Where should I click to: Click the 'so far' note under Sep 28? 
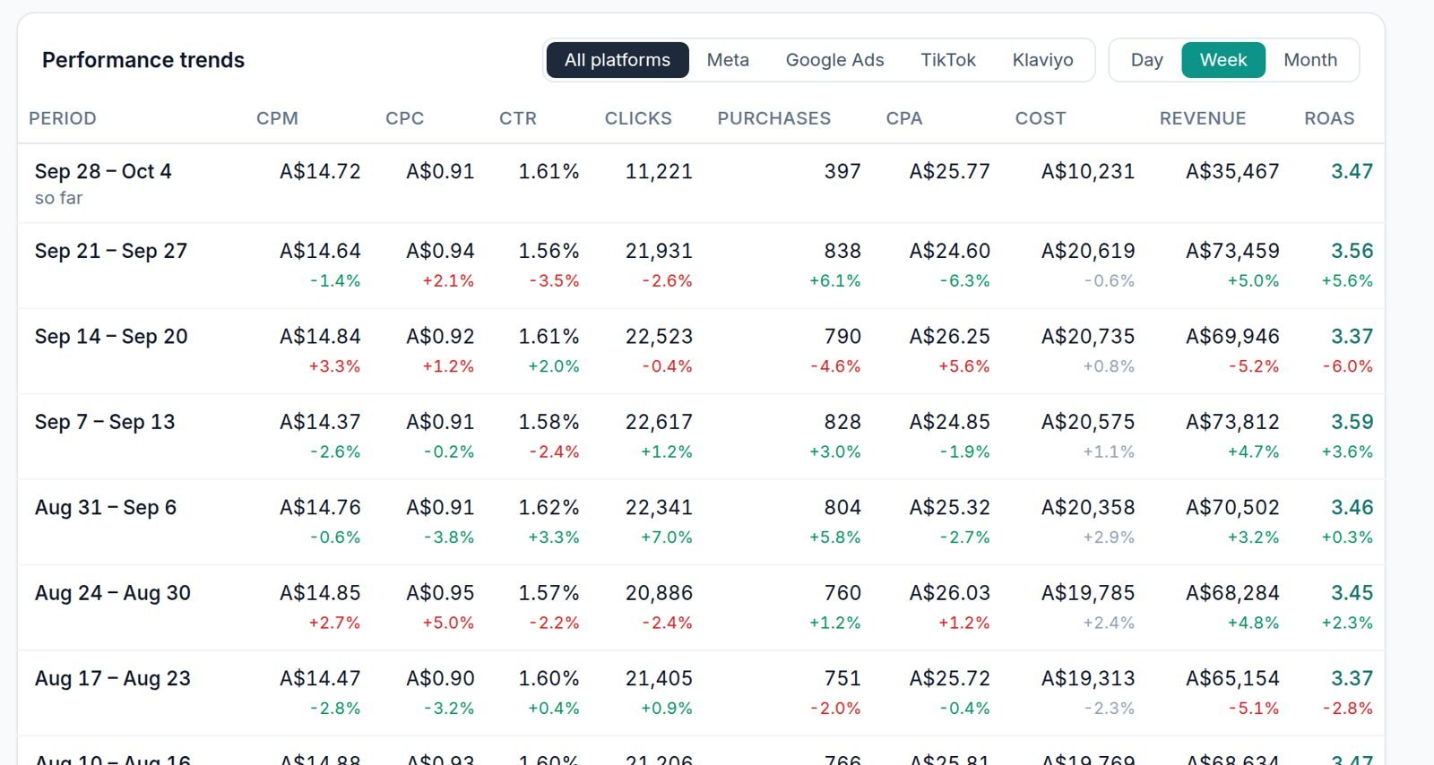[x=58, y=198]
